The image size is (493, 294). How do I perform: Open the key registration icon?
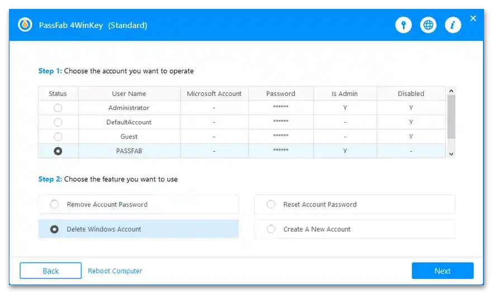tap(404, 25)
